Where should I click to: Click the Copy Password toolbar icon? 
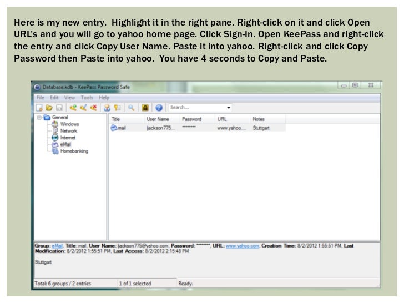(x=118, y=108)
